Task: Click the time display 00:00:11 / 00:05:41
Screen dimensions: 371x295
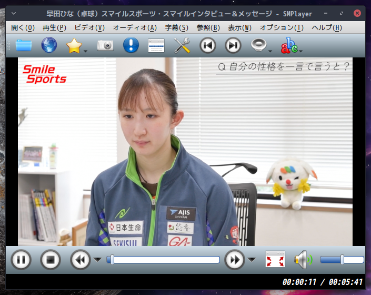Action: coord(322,282)
